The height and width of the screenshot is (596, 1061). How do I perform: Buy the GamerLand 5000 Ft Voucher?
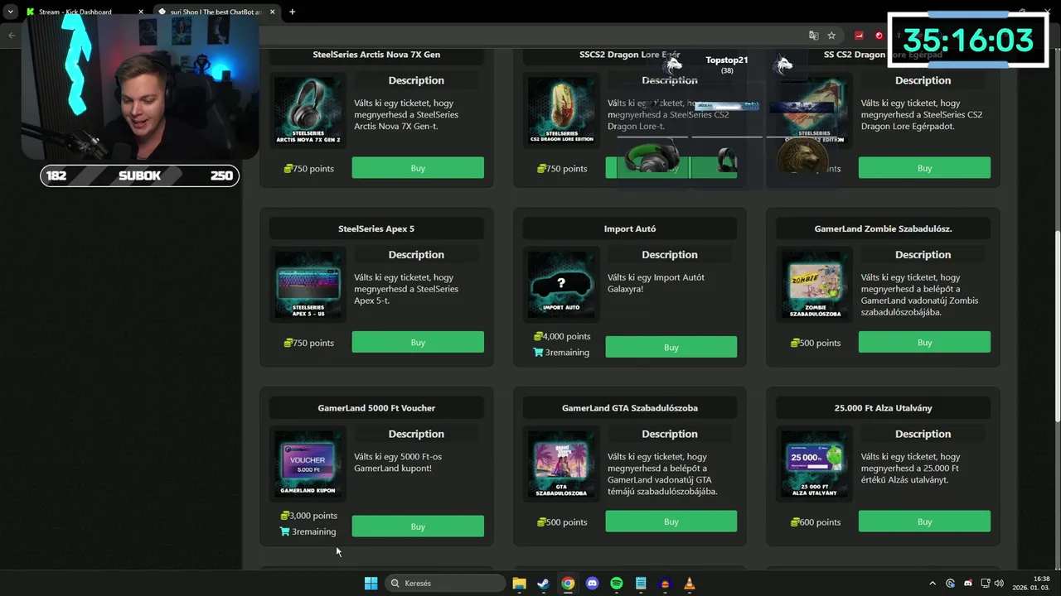418,526
